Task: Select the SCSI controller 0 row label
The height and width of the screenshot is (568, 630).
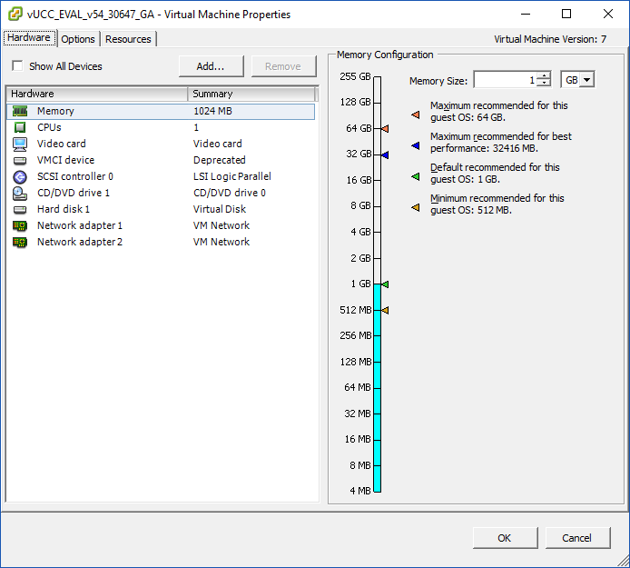Action: click(75, 176)
